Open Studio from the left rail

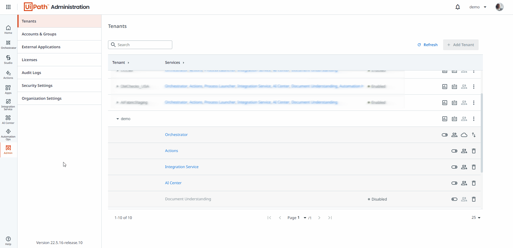pyautogui.click(x=8, y=60)
